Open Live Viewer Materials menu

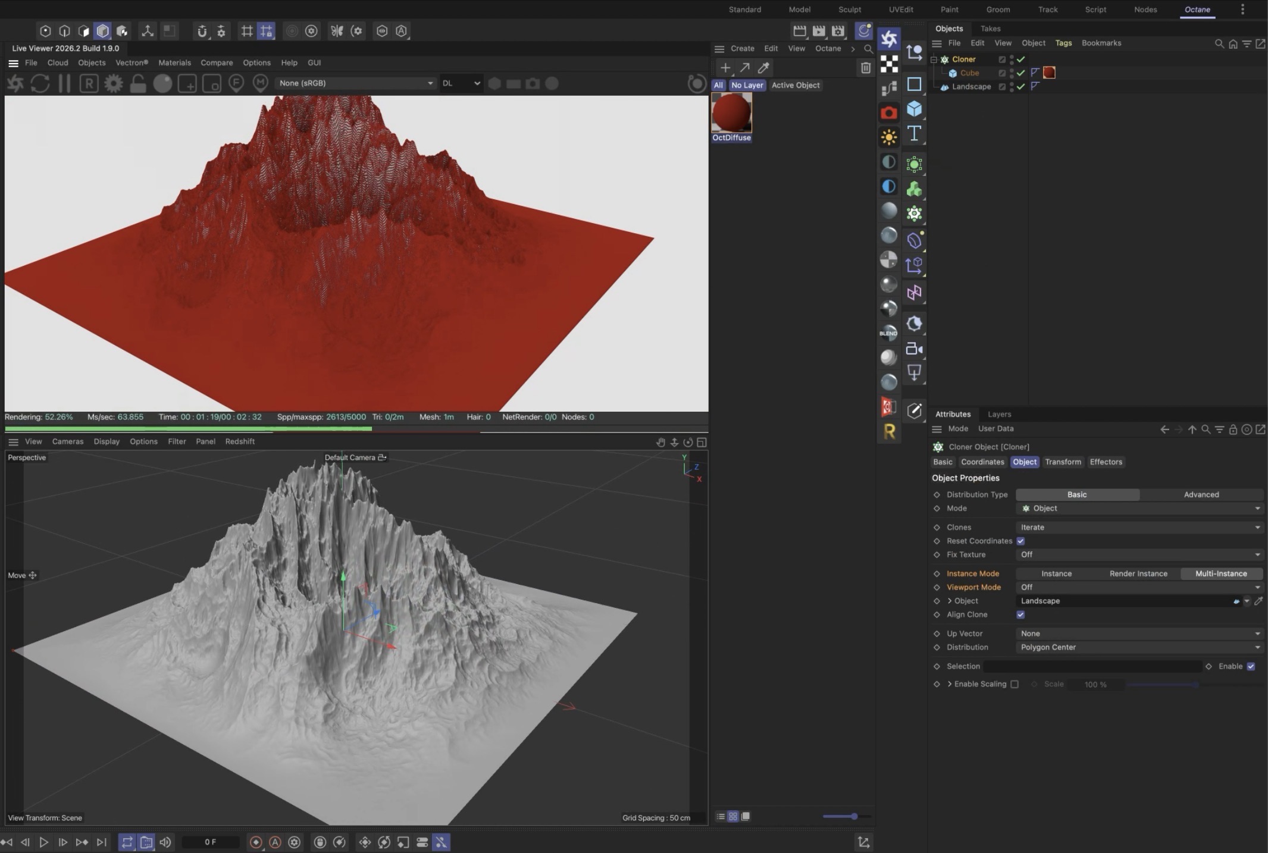pos(174,62)
